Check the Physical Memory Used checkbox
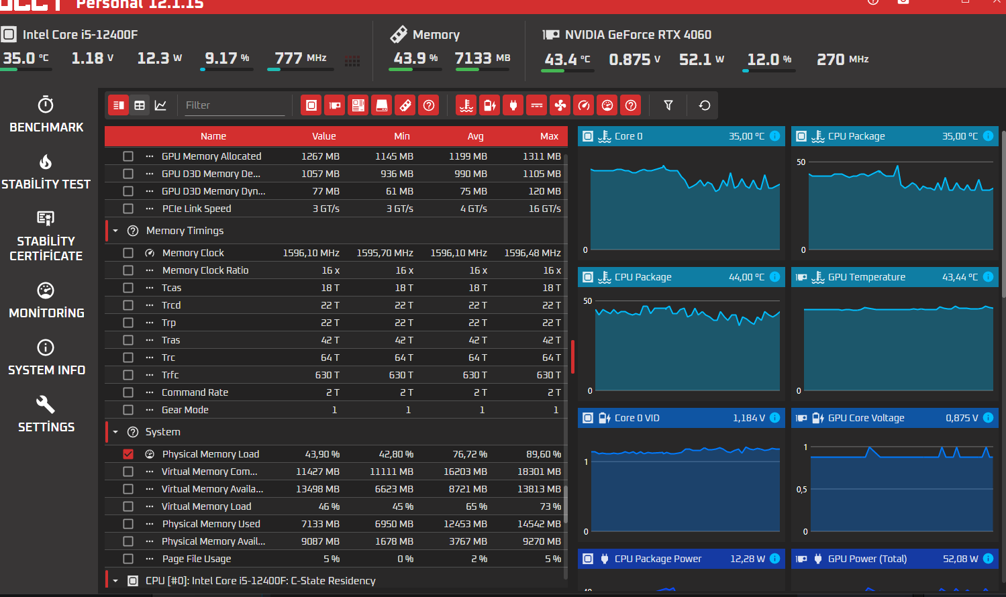Image resolution: width=1006 pixels, height=597 pixels. point(128,524)
